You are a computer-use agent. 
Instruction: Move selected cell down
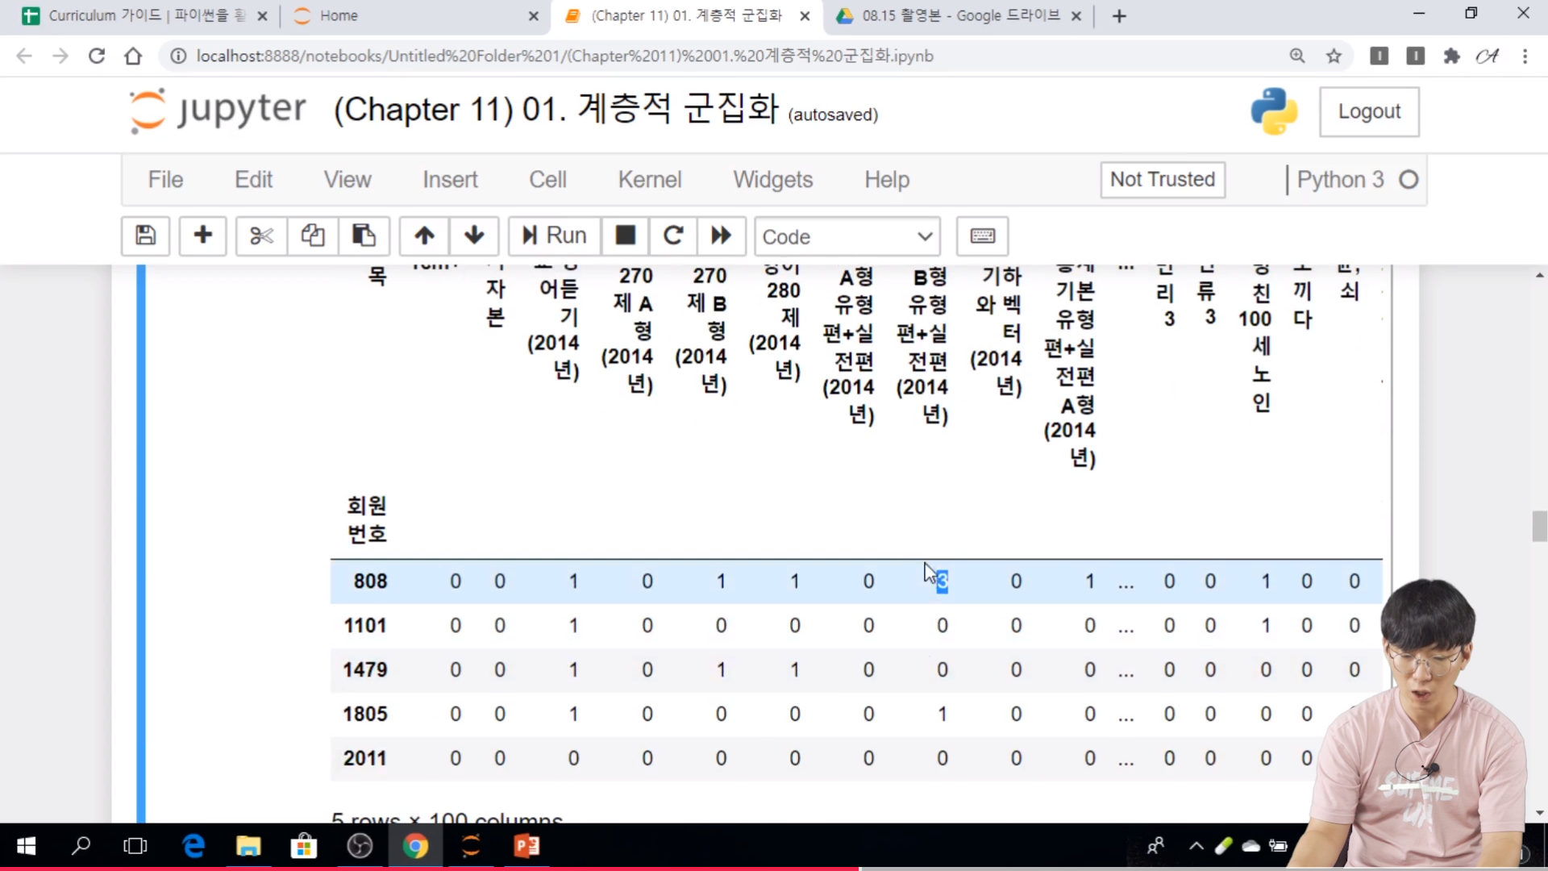click(x=474, y=235)
